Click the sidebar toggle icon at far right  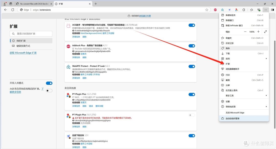[x=272, y=10]
